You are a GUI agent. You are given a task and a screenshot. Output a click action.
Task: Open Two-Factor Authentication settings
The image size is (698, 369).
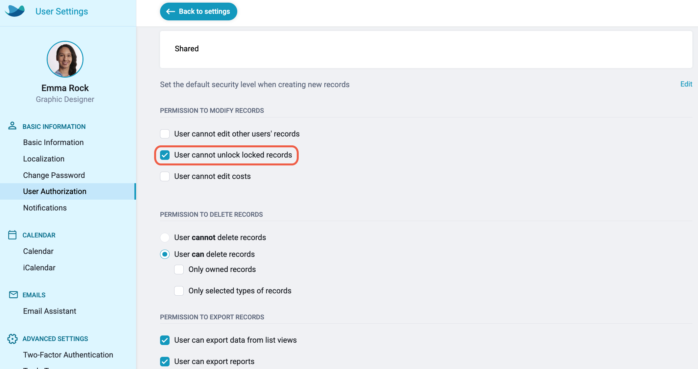(x=68, y=355)
